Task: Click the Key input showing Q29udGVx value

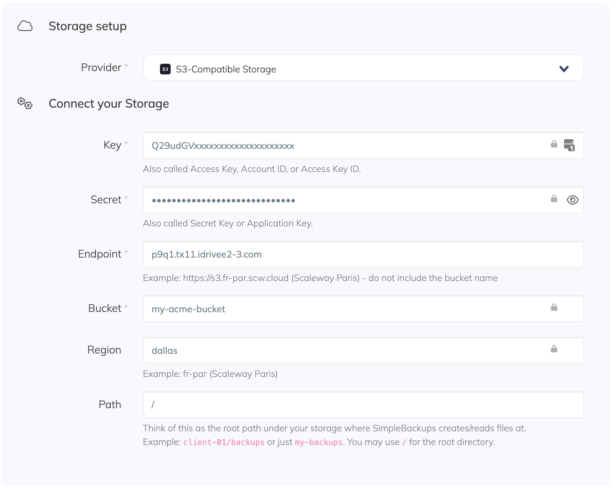Action: (x=302, y=146)
